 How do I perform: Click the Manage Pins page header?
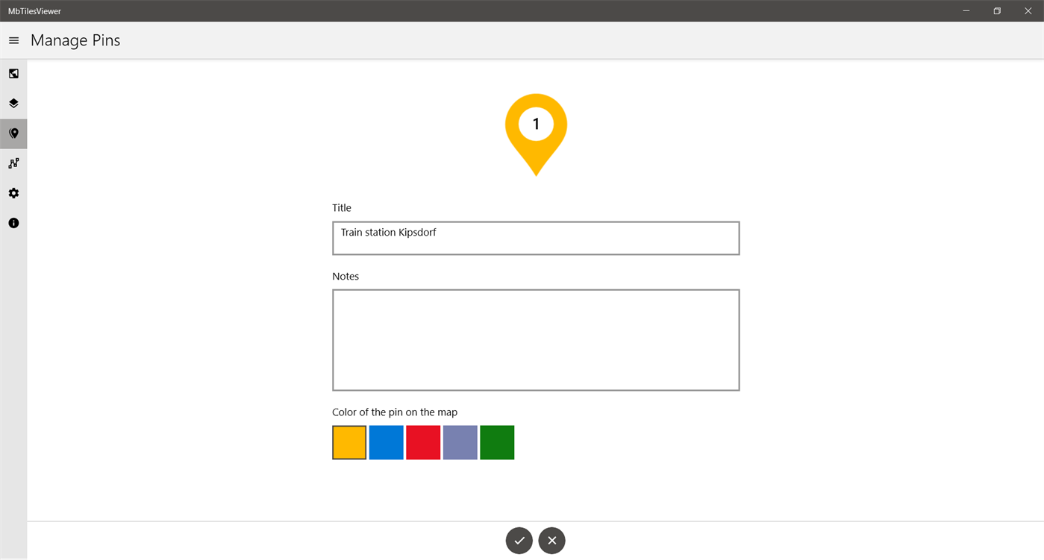[75, 40]
